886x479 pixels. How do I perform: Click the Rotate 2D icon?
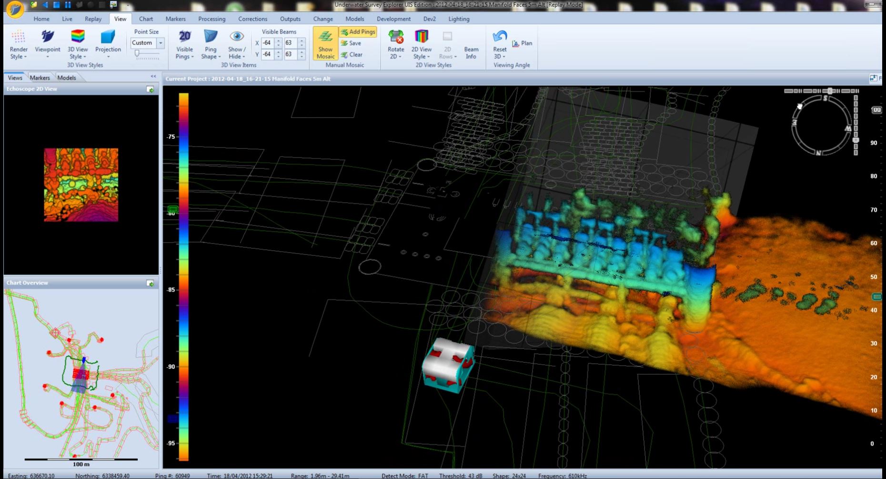(x=395, y=37)
